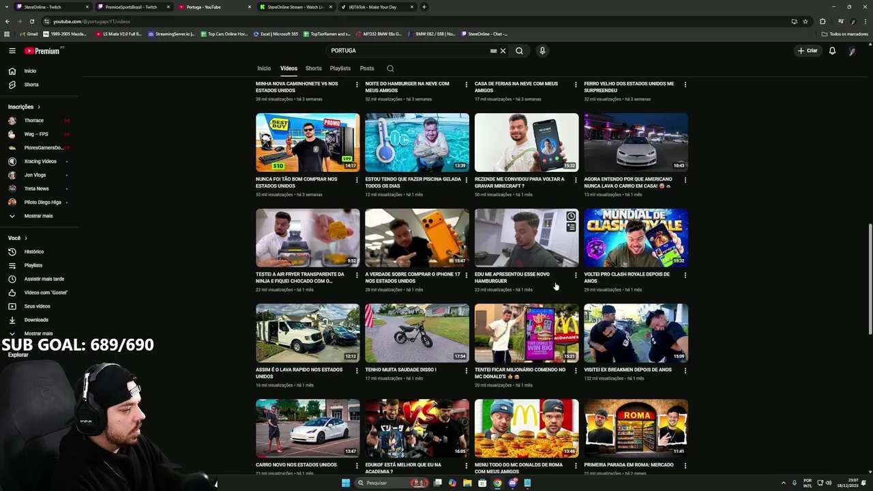Open options for VOLTEI PRO CLASH ROYALE video
The image size is (873, 491).
(685, 276)
